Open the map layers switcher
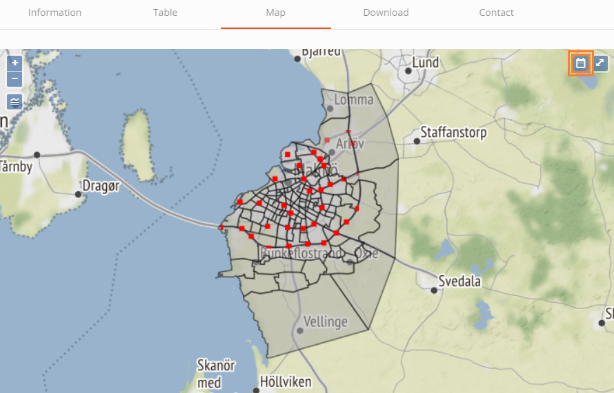This screenshot has width=614, height=393. point(14,102)
